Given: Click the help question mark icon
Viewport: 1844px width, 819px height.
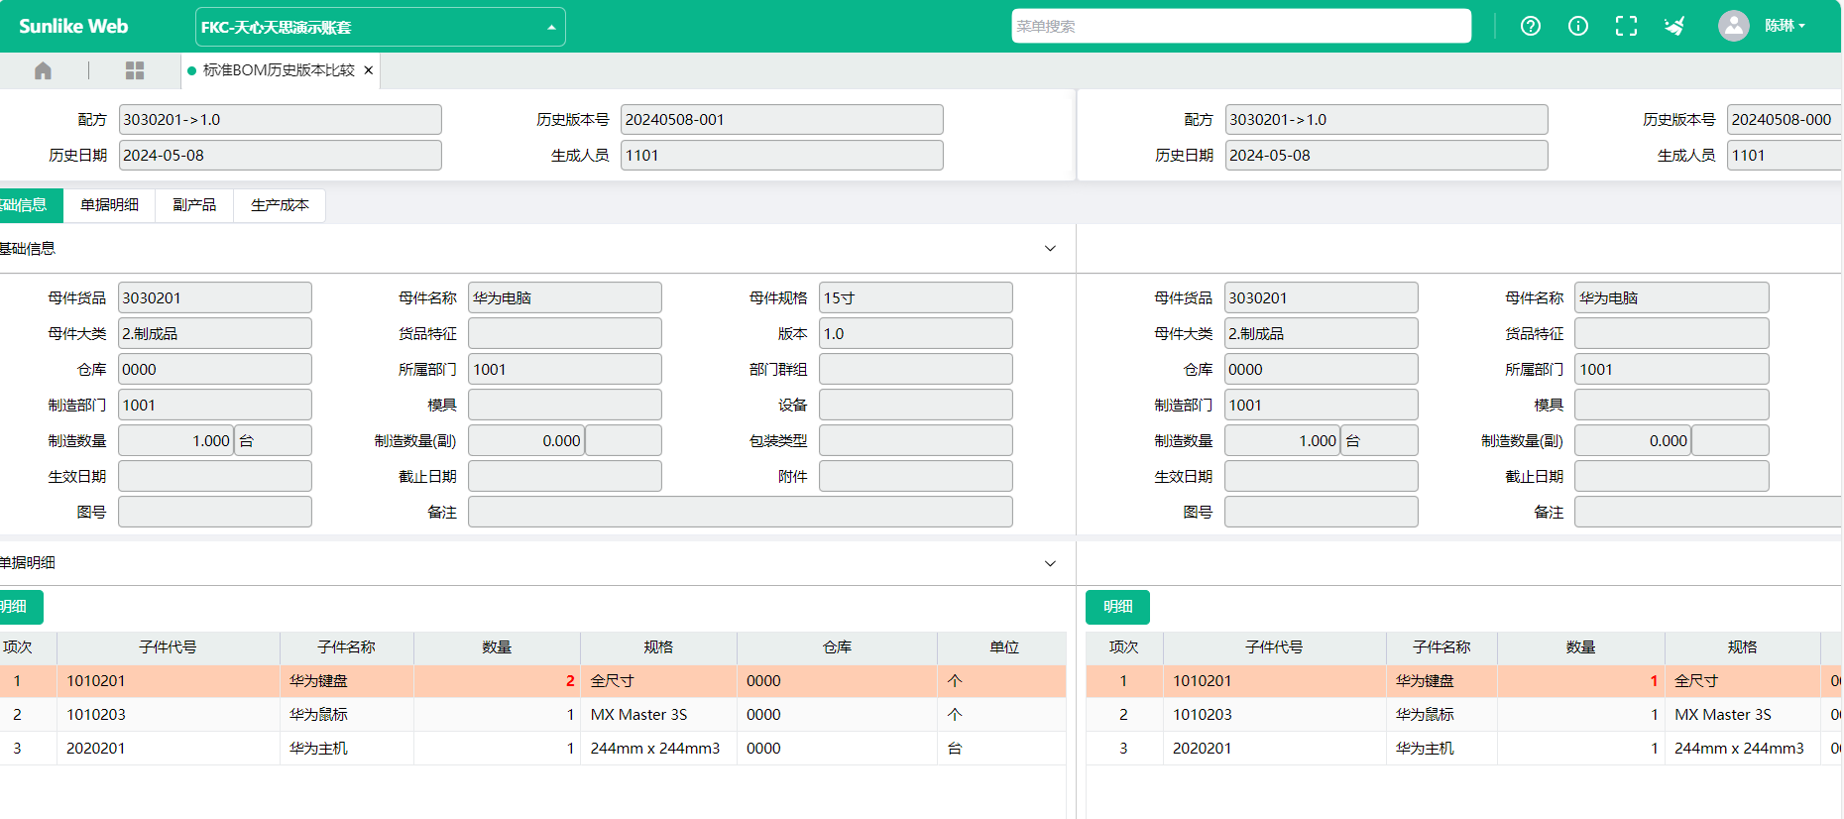Looking at the screenshot, I should pos(1531,27).
